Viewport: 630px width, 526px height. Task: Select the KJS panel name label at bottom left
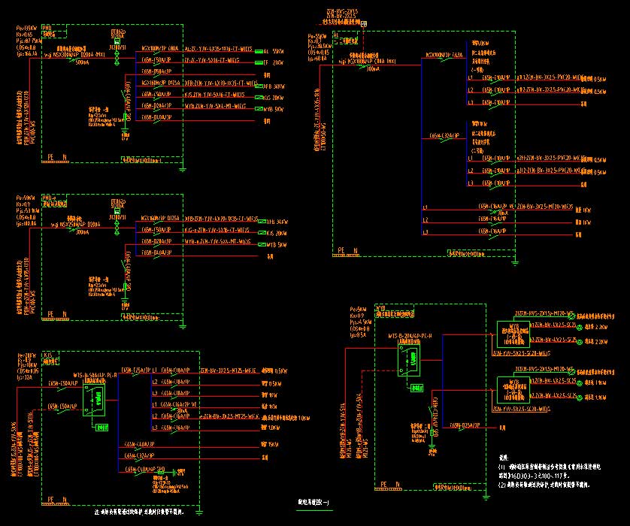48,353
